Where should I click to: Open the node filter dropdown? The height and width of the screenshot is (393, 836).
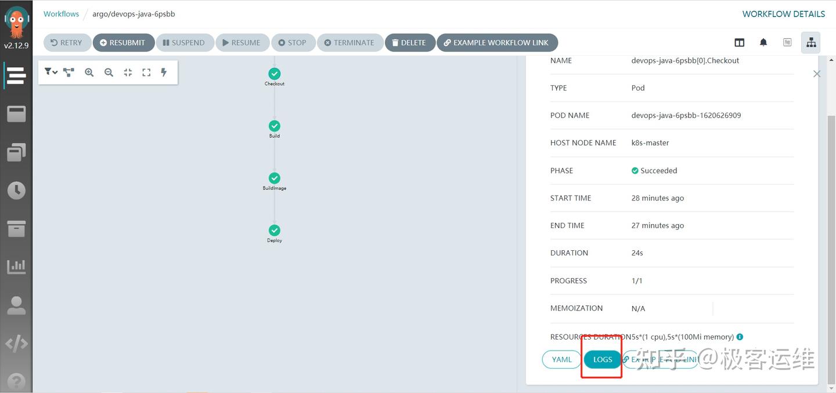[51, 72]
